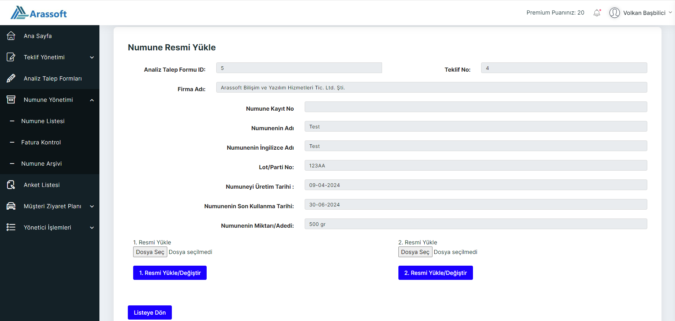Click the Arassoft logo

point(38,13)
